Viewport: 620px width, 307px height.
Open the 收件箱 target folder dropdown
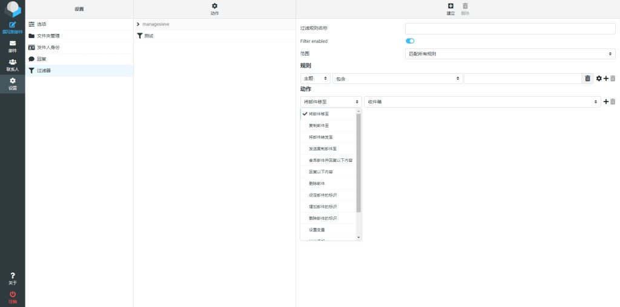pyautogui.click(x=483, y=102)
